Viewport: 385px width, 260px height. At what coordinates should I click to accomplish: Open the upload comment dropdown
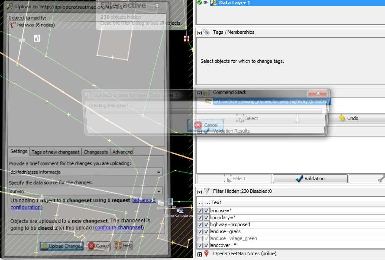click(159, 172)
